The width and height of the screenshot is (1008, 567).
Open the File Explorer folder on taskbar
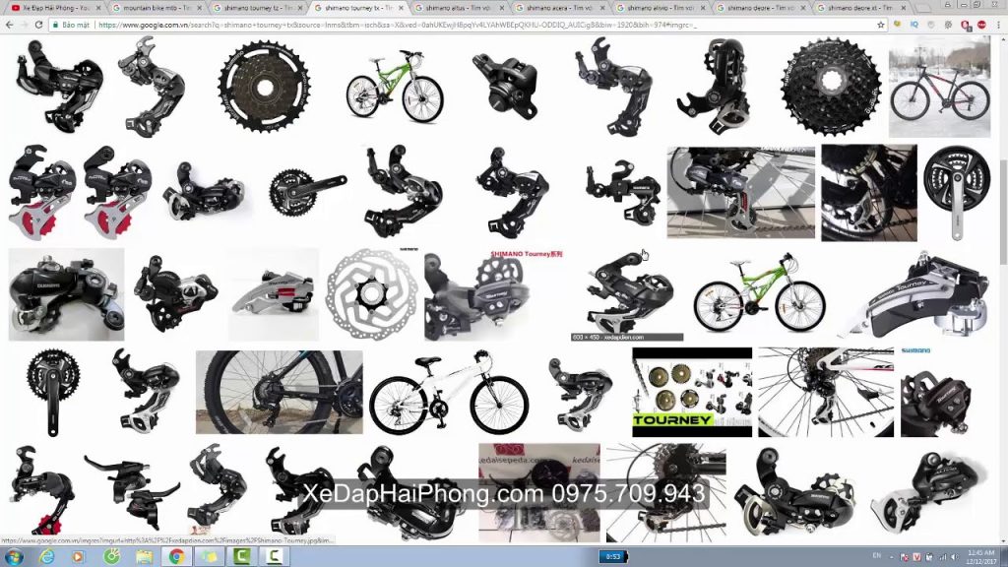click(144, 556)
